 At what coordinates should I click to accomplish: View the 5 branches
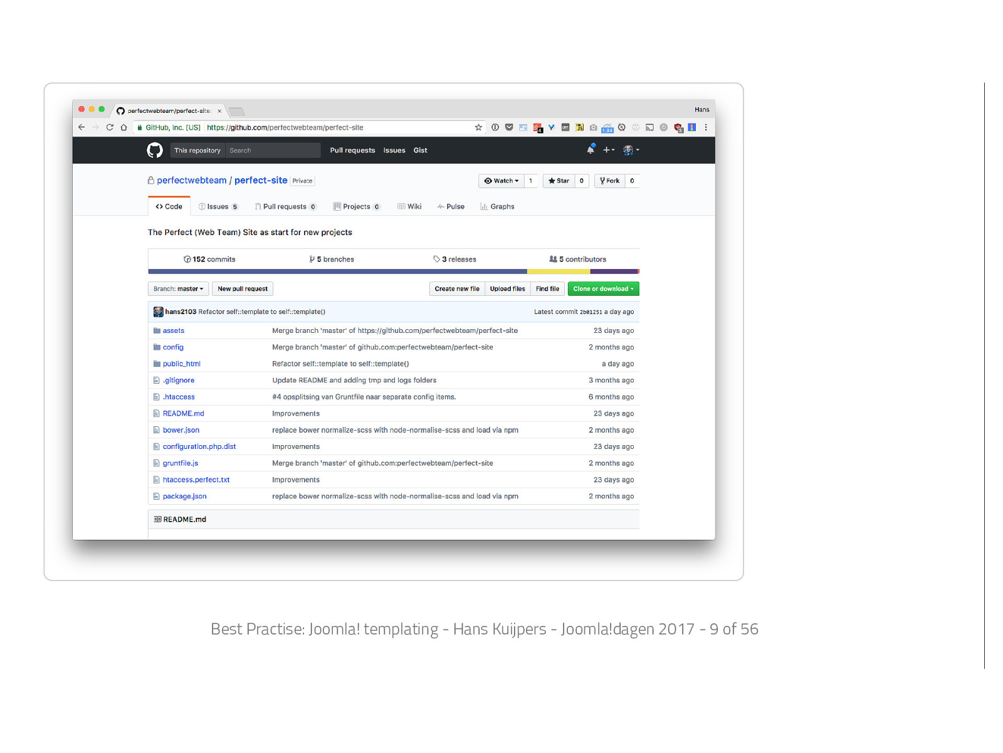point(332,260)
